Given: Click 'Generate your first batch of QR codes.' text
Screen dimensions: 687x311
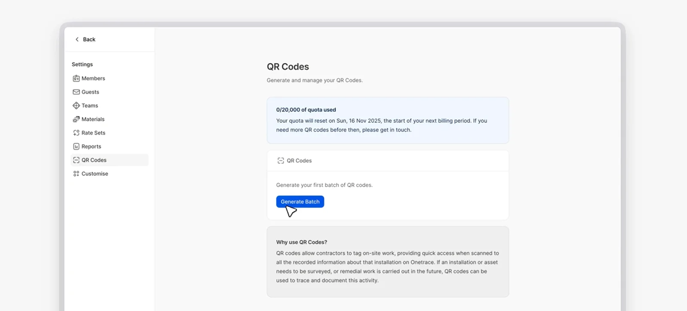Looking at the screenshot, I should tap(324, 185).
